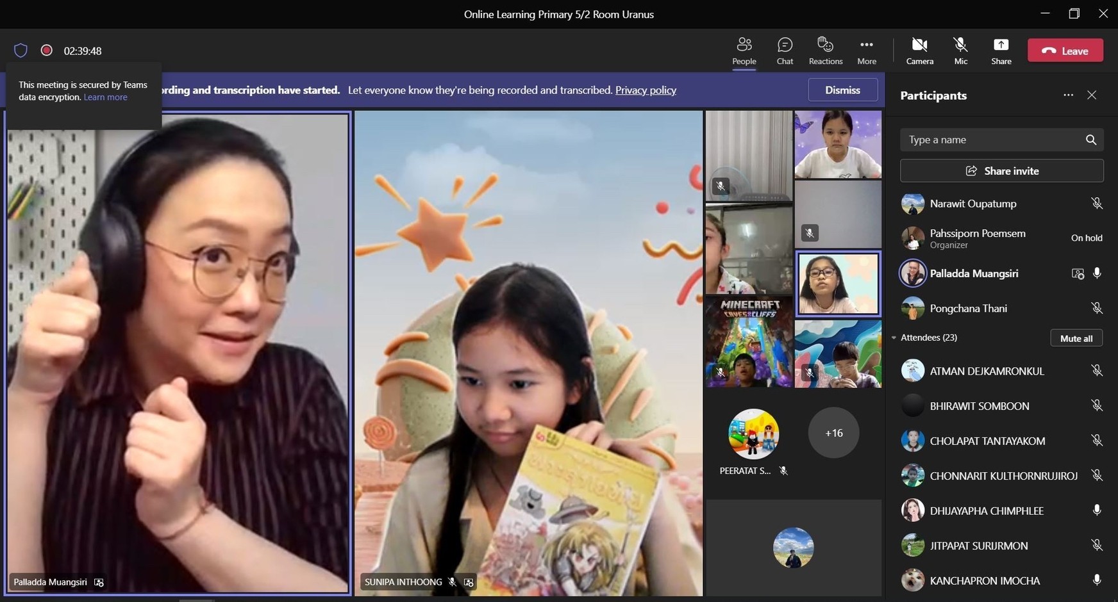The width and height of the screenshot is (1118, 602).
Task: Collapse the Attendees (23) list
Action: click(x=894, y=338)
